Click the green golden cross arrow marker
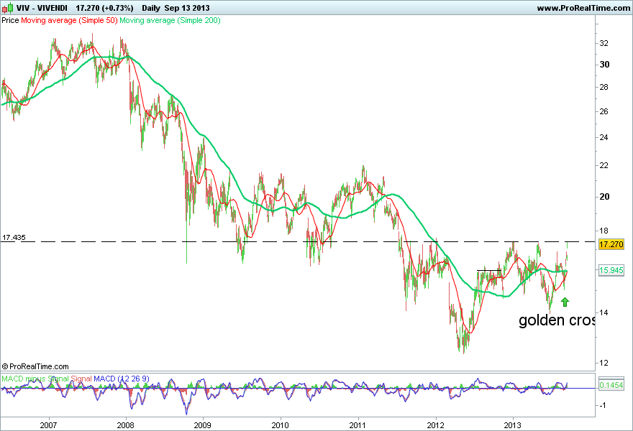This screenshot has height=431, width=633. click(565, 302)
